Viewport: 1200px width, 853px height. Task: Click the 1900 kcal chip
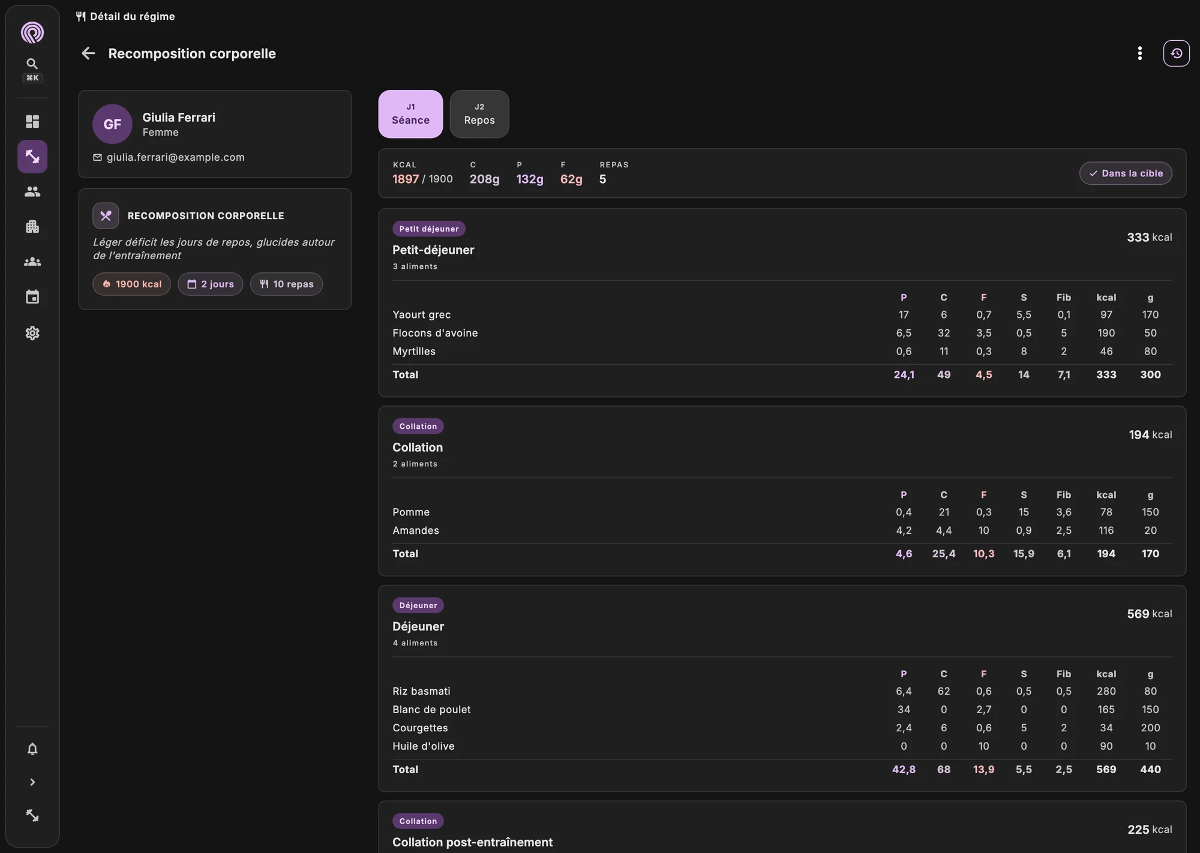click(x=132, y=284)
